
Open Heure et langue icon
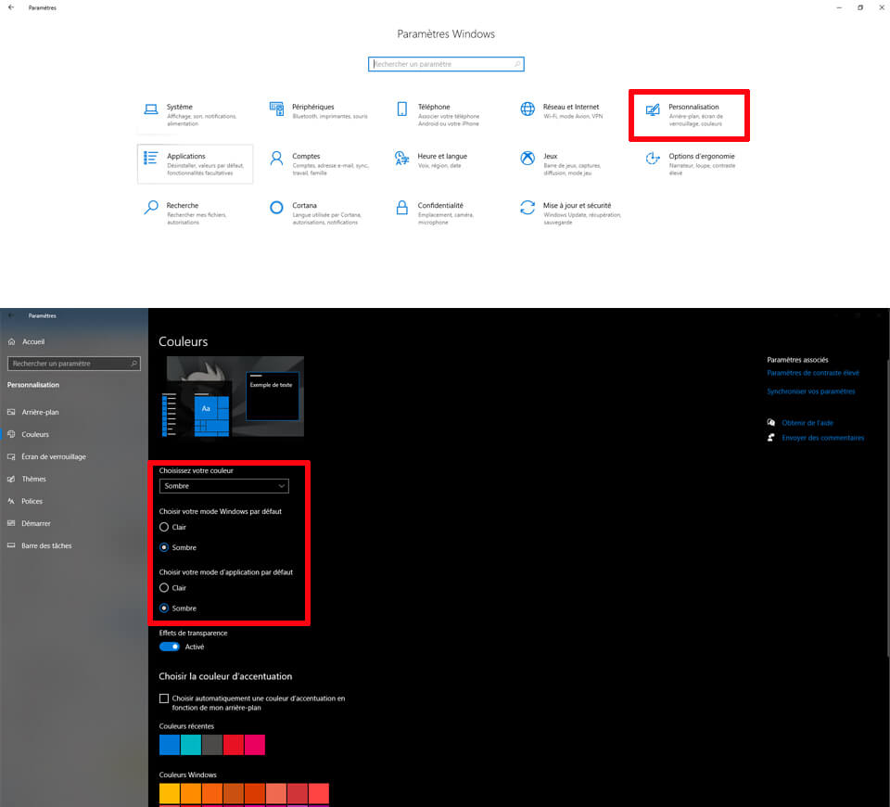click(401, 158)
